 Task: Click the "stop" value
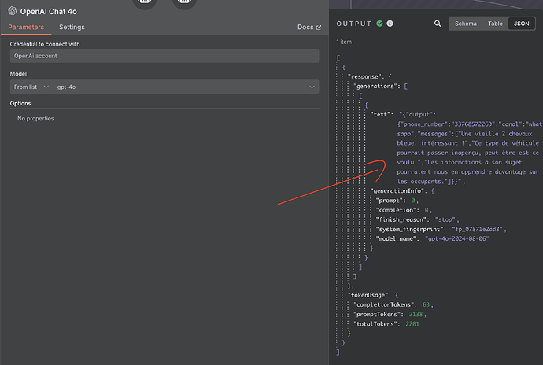pyautogui.click(x=445, y=220)
